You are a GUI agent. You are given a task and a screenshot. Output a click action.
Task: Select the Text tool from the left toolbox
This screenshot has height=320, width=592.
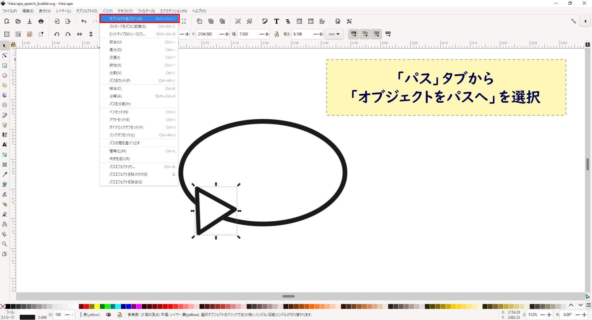pos(5,145)
